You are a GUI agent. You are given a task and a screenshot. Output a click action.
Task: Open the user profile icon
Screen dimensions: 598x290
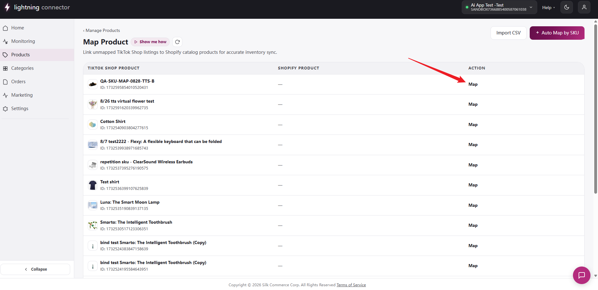[x=584, y=7]
